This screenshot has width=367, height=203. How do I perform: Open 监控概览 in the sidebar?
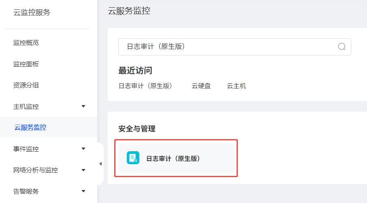(26, 43)
